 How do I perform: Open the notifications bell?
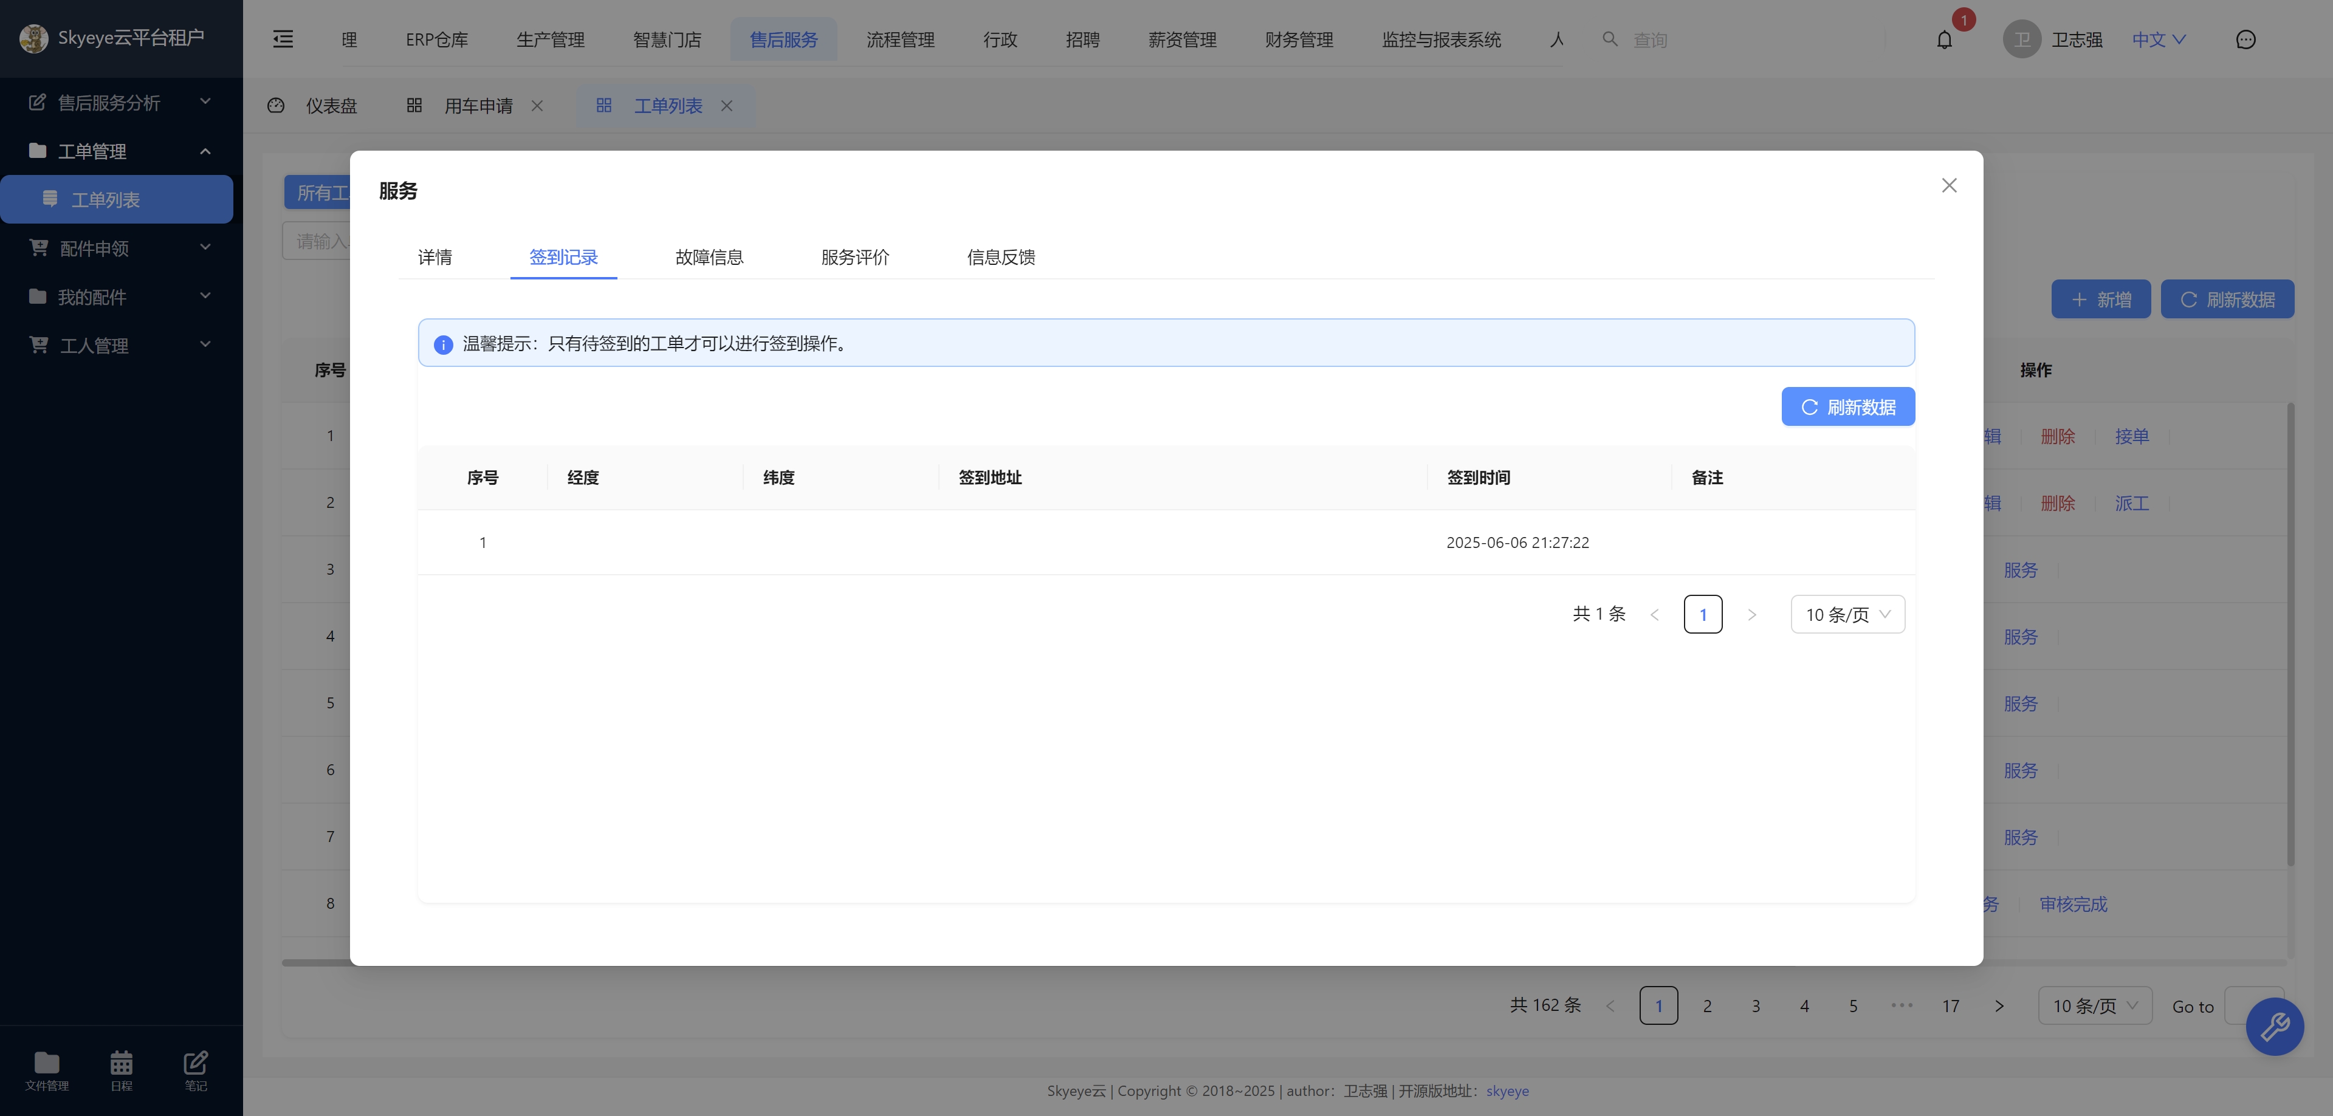1945,40
